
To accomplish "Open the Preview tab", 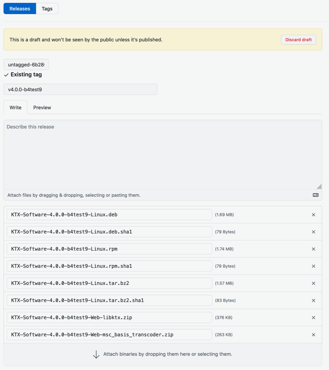I will (x=42, y=107).
